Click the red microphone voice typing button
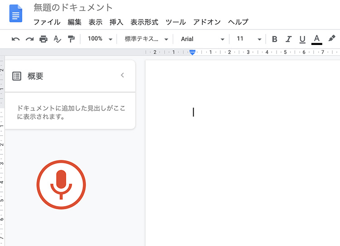This screenshot has height=246, width=340. pos(61,185)
